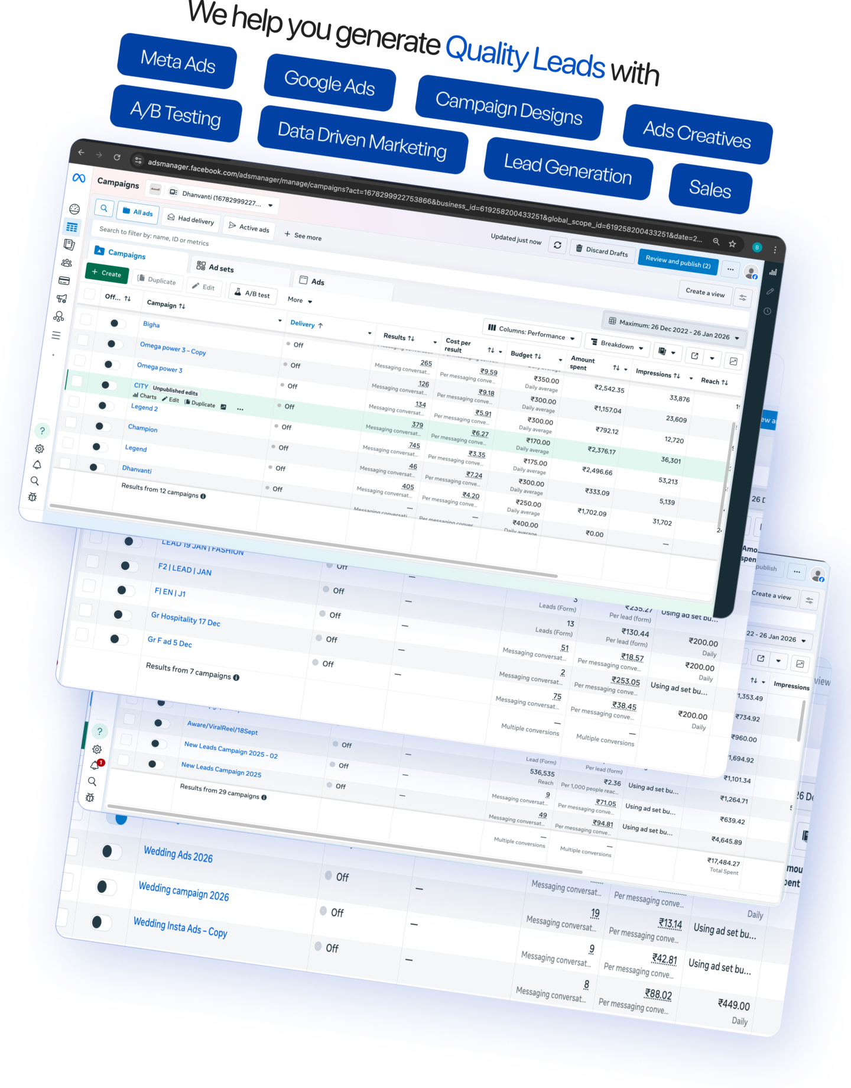
Task: Click the refresh data icon button
Action: pyautogui.click(x=557, y=245)
